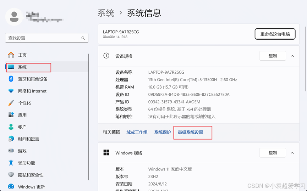This screenshot has height=191, width=307.
Task: Open 辅助功能 settings in sidebar
Action: 46,163
